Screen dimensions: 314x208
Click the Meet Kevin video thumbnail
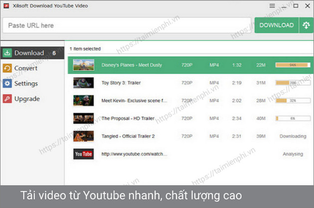point(84,100)
